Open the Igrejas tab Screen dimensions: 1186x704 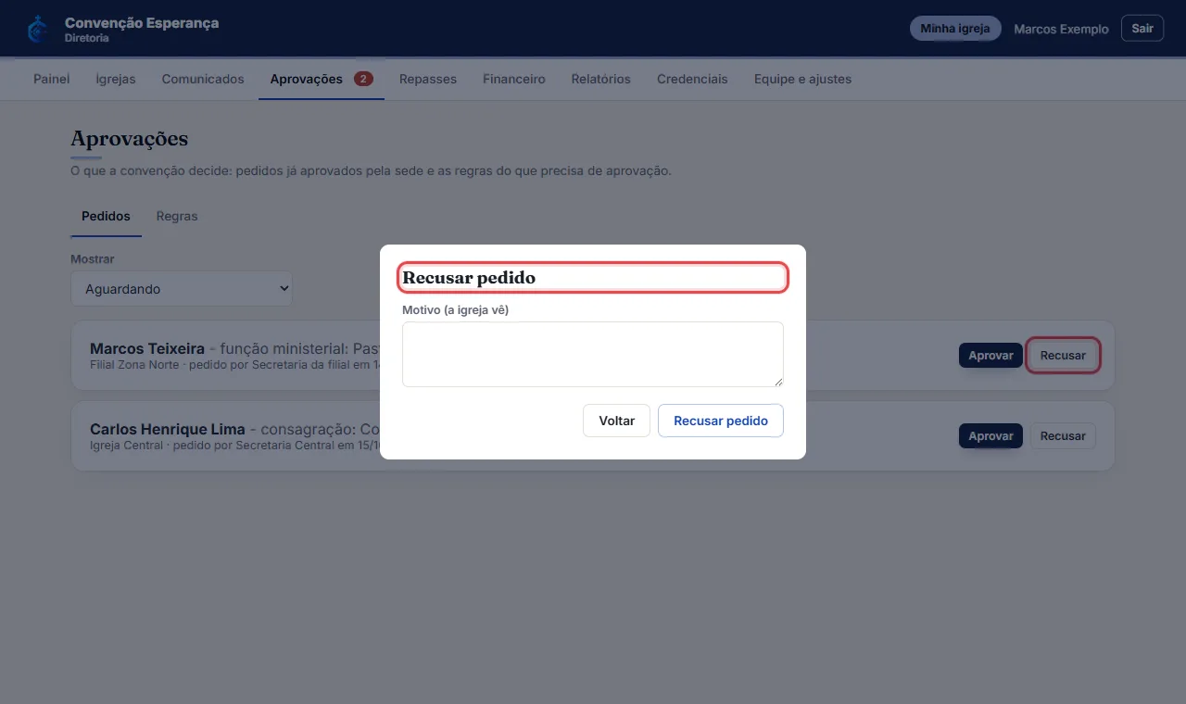(x=116, y=79)
